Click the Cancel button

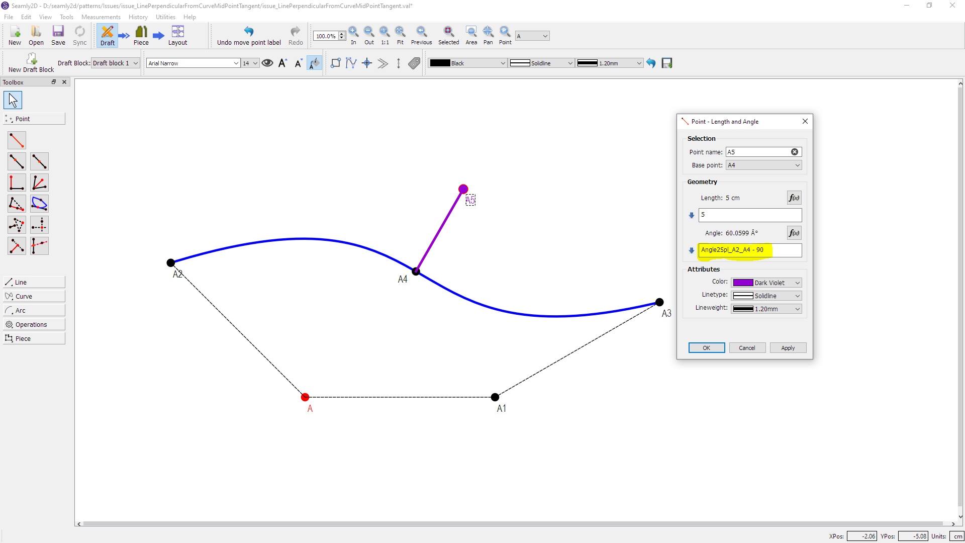(746, 348)
